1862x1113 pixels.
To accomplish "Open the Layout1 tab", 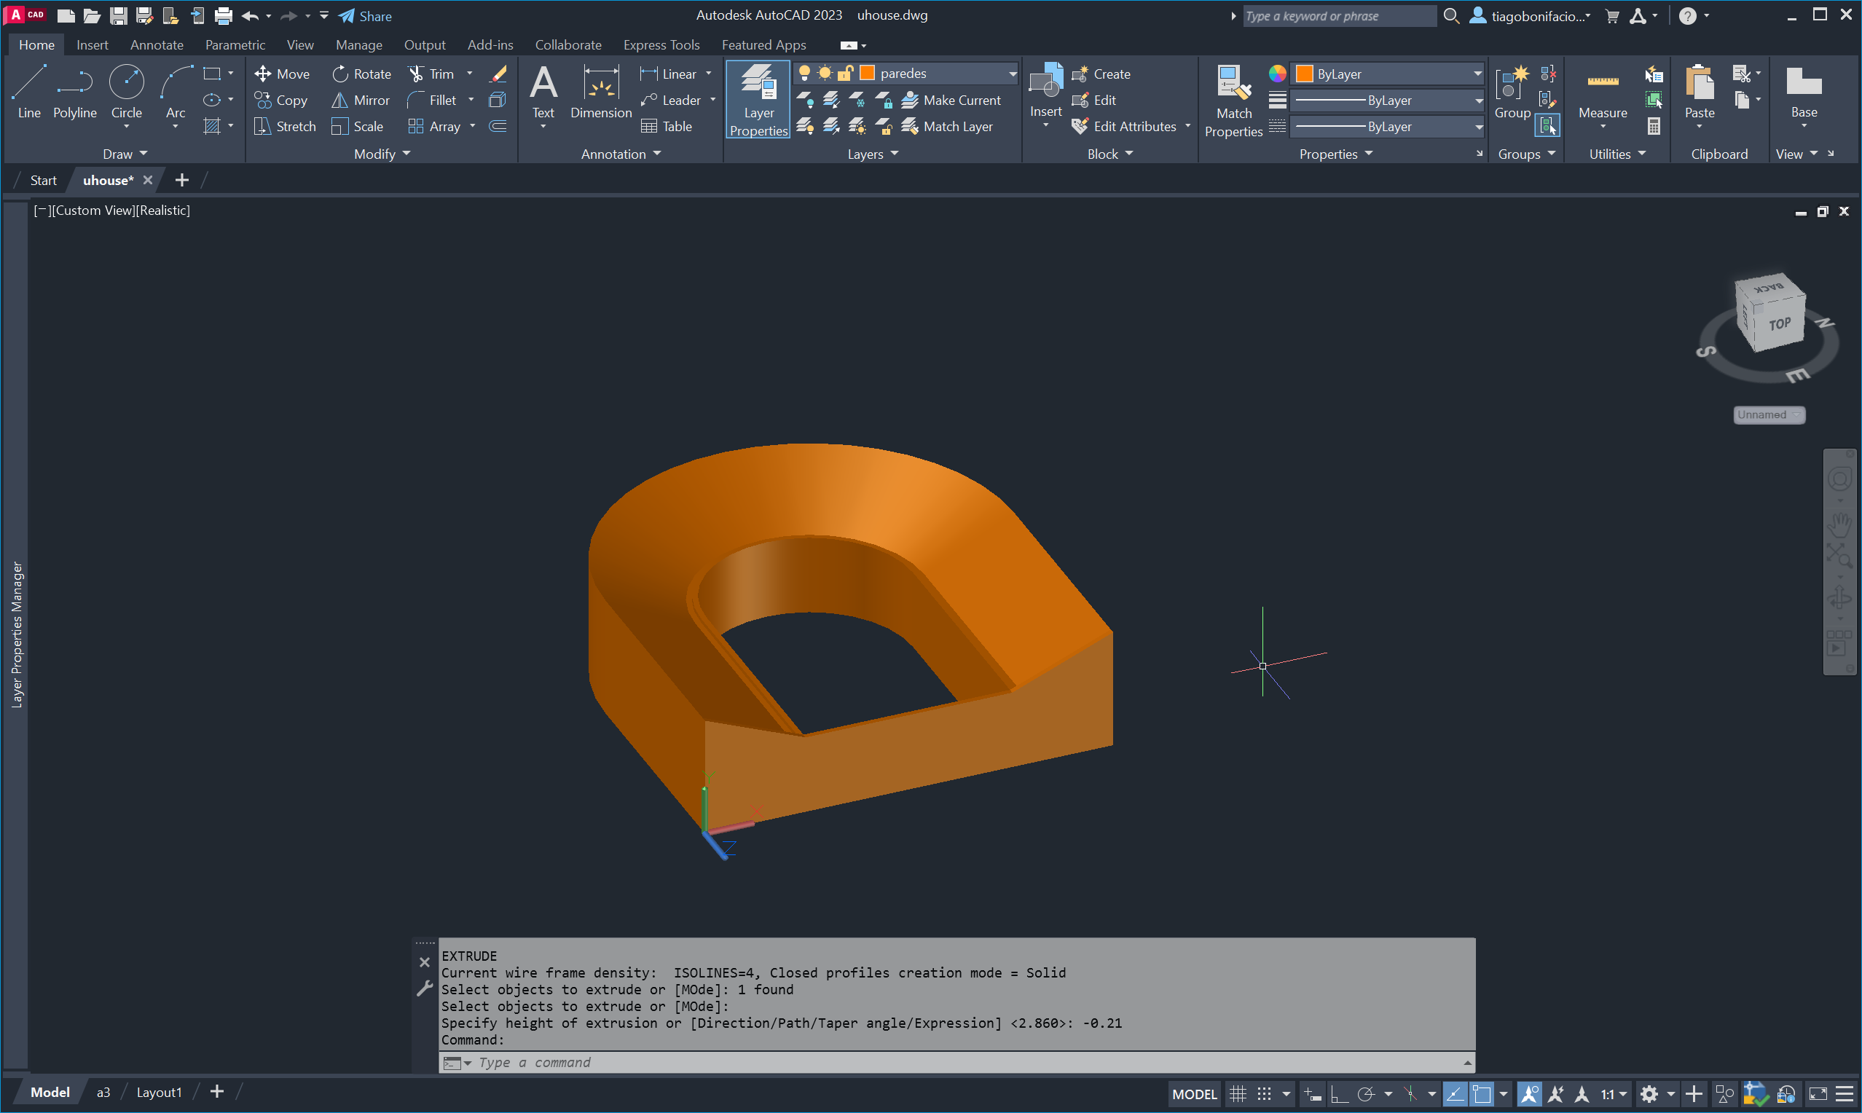I will tap(159, 1092).
